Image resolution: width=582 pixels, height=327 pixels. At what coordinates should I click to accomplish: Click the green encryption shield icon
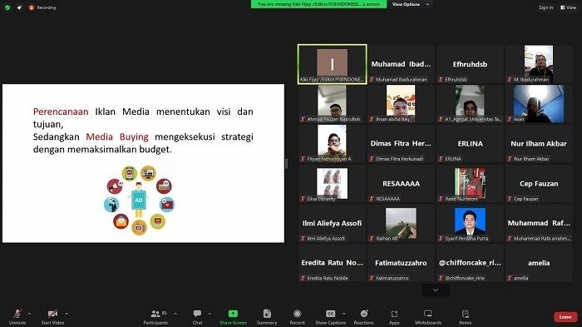tap(7, 7)
